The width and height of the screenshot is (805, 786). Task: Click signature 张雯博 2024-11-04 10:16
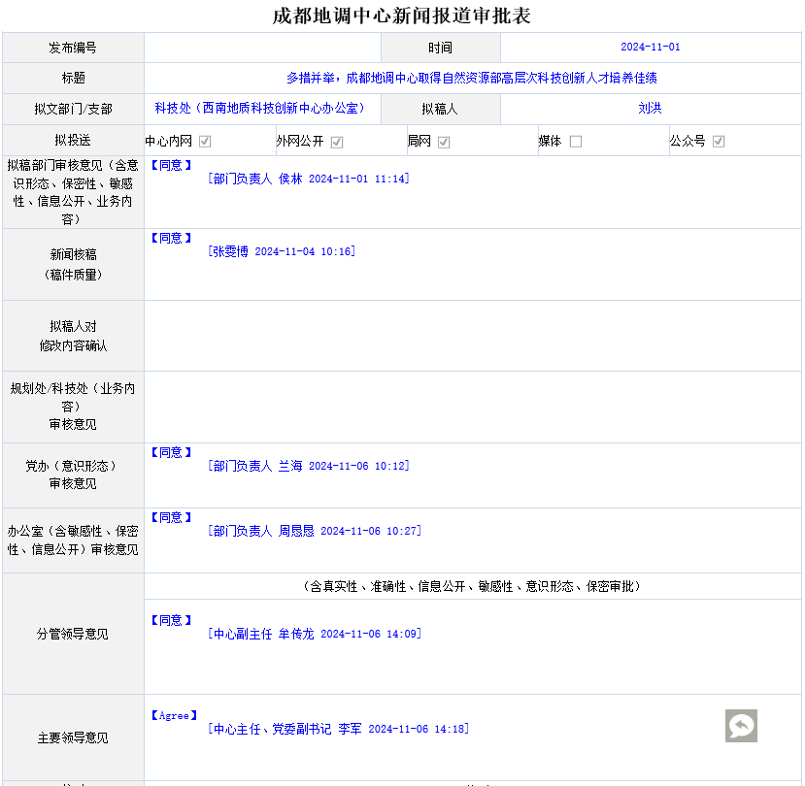tap(282, 251)
